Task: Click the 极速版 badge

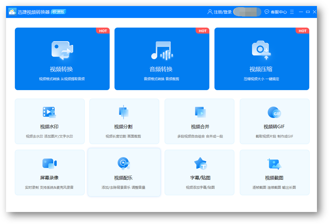Action: point(59,12)
